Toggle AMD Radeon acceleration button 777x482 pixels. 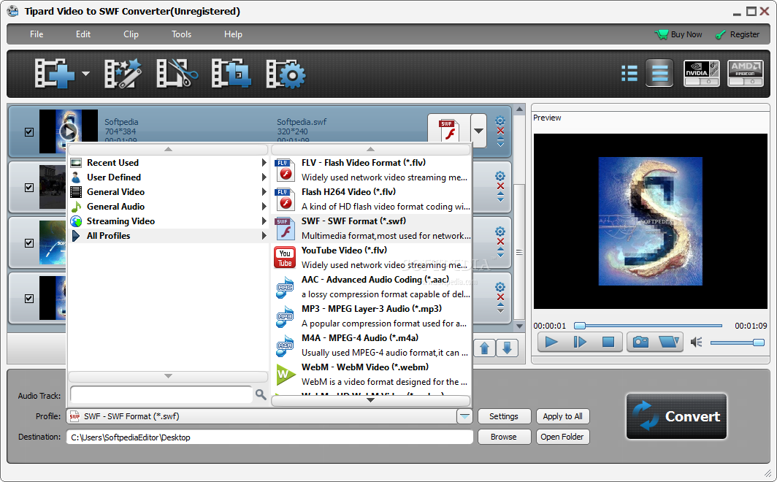[x=746, y=73]
